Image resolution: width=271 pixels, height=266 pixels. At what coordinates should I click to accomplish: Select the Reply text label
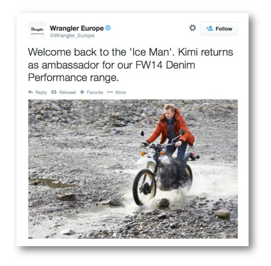coord(41,92)
